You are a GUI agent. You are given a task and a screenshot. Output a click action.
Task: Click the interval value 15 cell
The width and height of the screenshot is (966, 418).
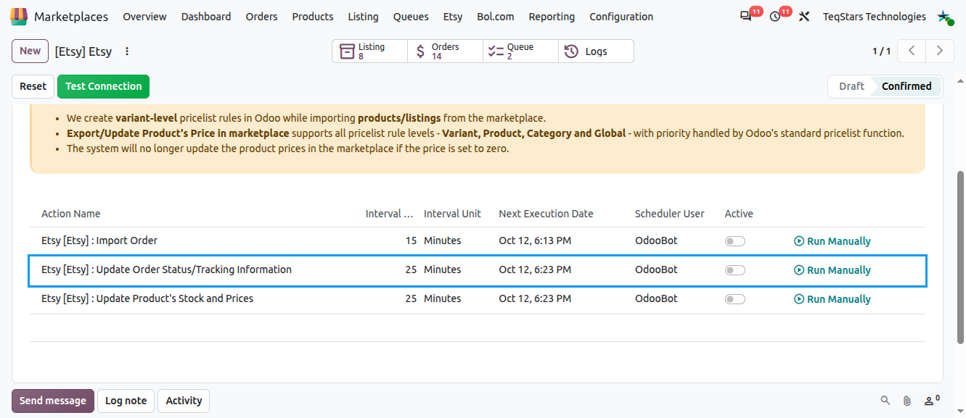pos(411,241)
